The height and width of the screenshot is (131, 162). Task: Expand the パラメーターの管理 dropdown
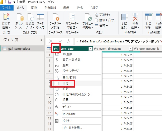point(77,27)
